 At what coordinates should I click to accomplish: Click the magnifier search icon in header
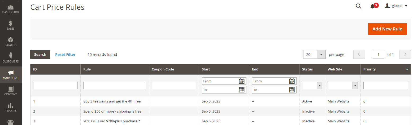pos(358,6)
